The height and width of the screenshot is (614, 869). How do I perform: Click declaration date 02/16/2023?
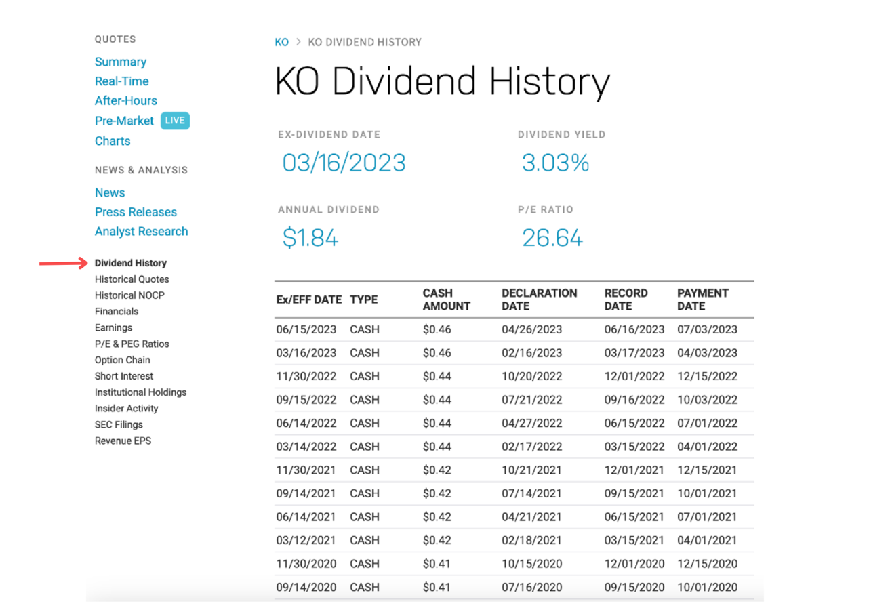click(x=532, y=353)
